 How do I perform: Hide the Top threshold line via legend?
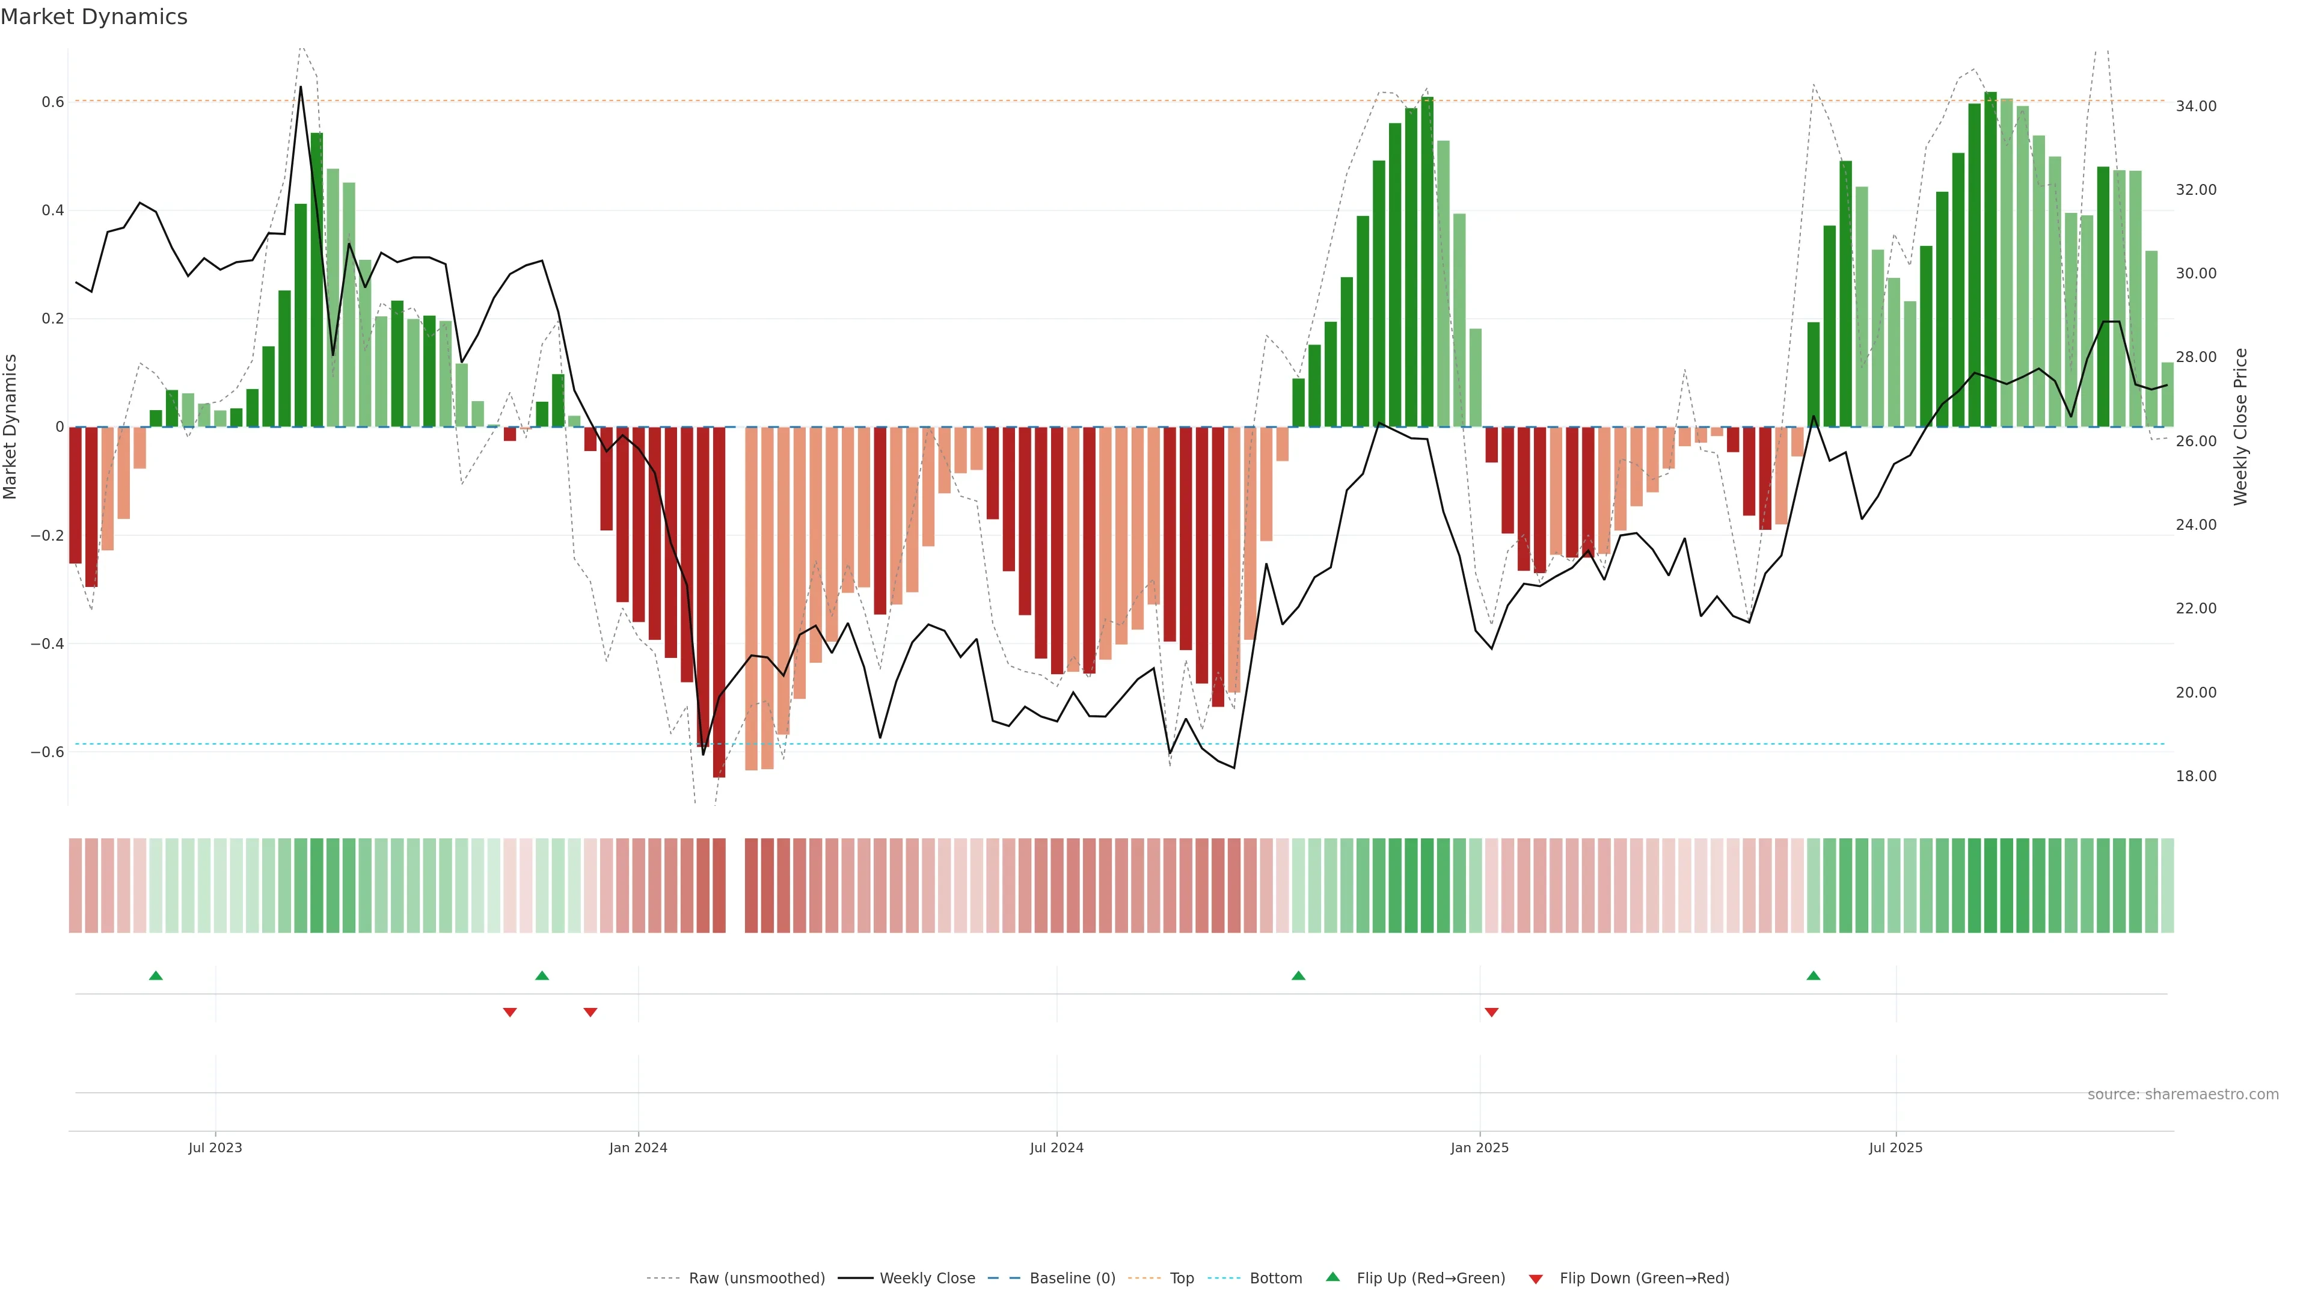(x=1182, y=1279)
